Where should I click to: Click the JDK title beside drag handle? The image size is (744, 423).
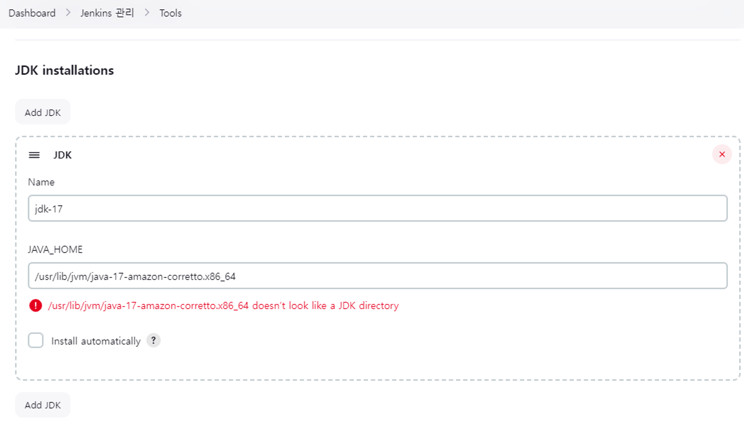[x=63, y=155]
